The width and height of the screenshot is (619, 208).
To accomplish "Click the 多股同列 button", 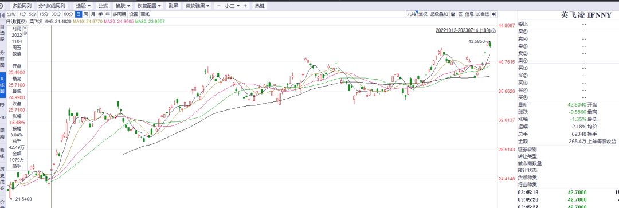I will click(21, 6).
